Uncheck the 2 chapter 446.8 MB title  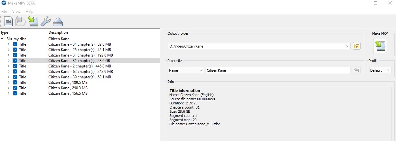pos(15,66)
